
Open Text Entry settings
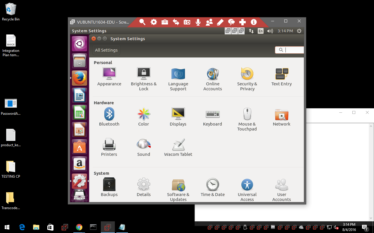(282, 77)
